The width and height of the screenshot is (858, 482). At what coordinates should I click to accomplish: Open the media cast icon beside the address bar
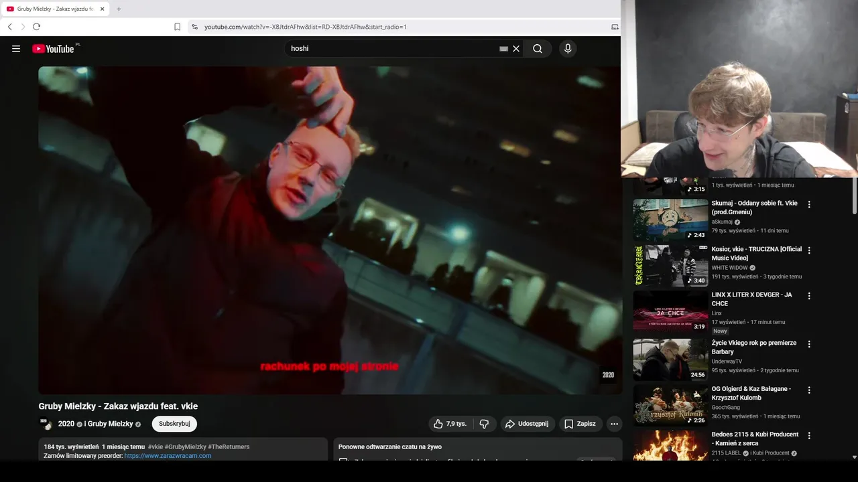coord(615,27)
